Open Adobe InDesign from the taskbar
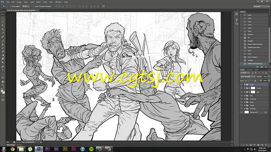271x152 pixels. point(74,149)
